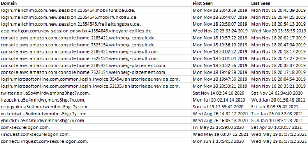The height and width of the screenshot is (144, 308).
Task: Click the microsoftonline invoice.35454 lahistoriadeunavida domain cell
Action: pos(90,79)
